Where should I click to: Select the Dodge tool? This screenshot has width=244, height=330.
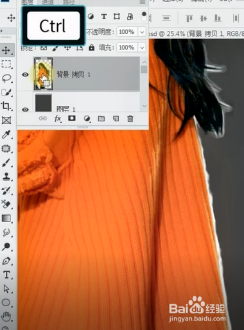[6, 247]
